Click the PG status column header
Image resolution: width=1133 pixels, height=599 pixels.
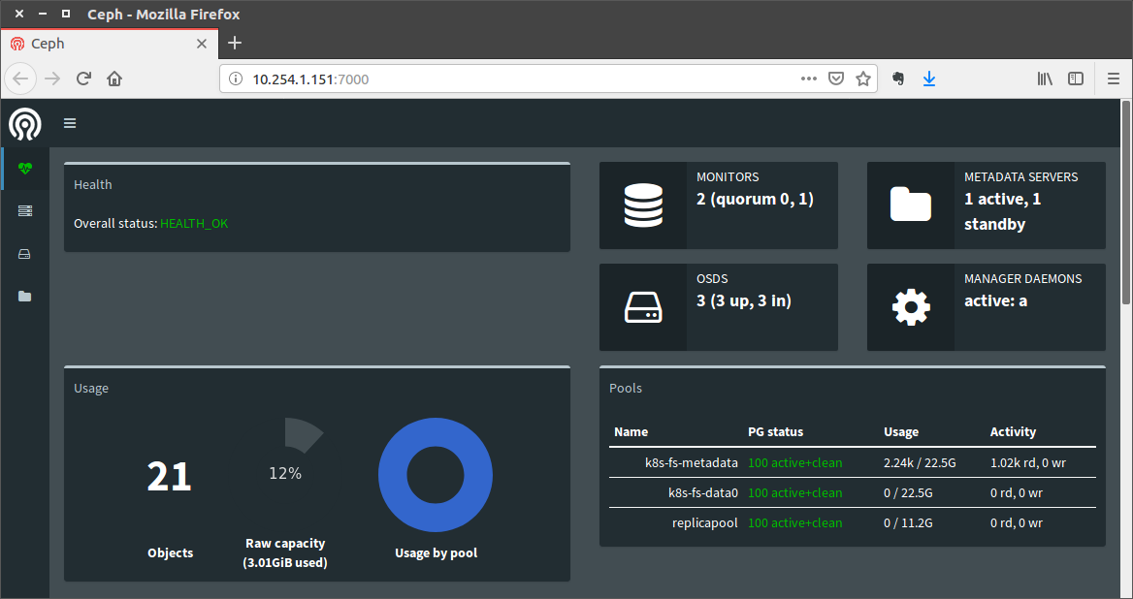775,431
